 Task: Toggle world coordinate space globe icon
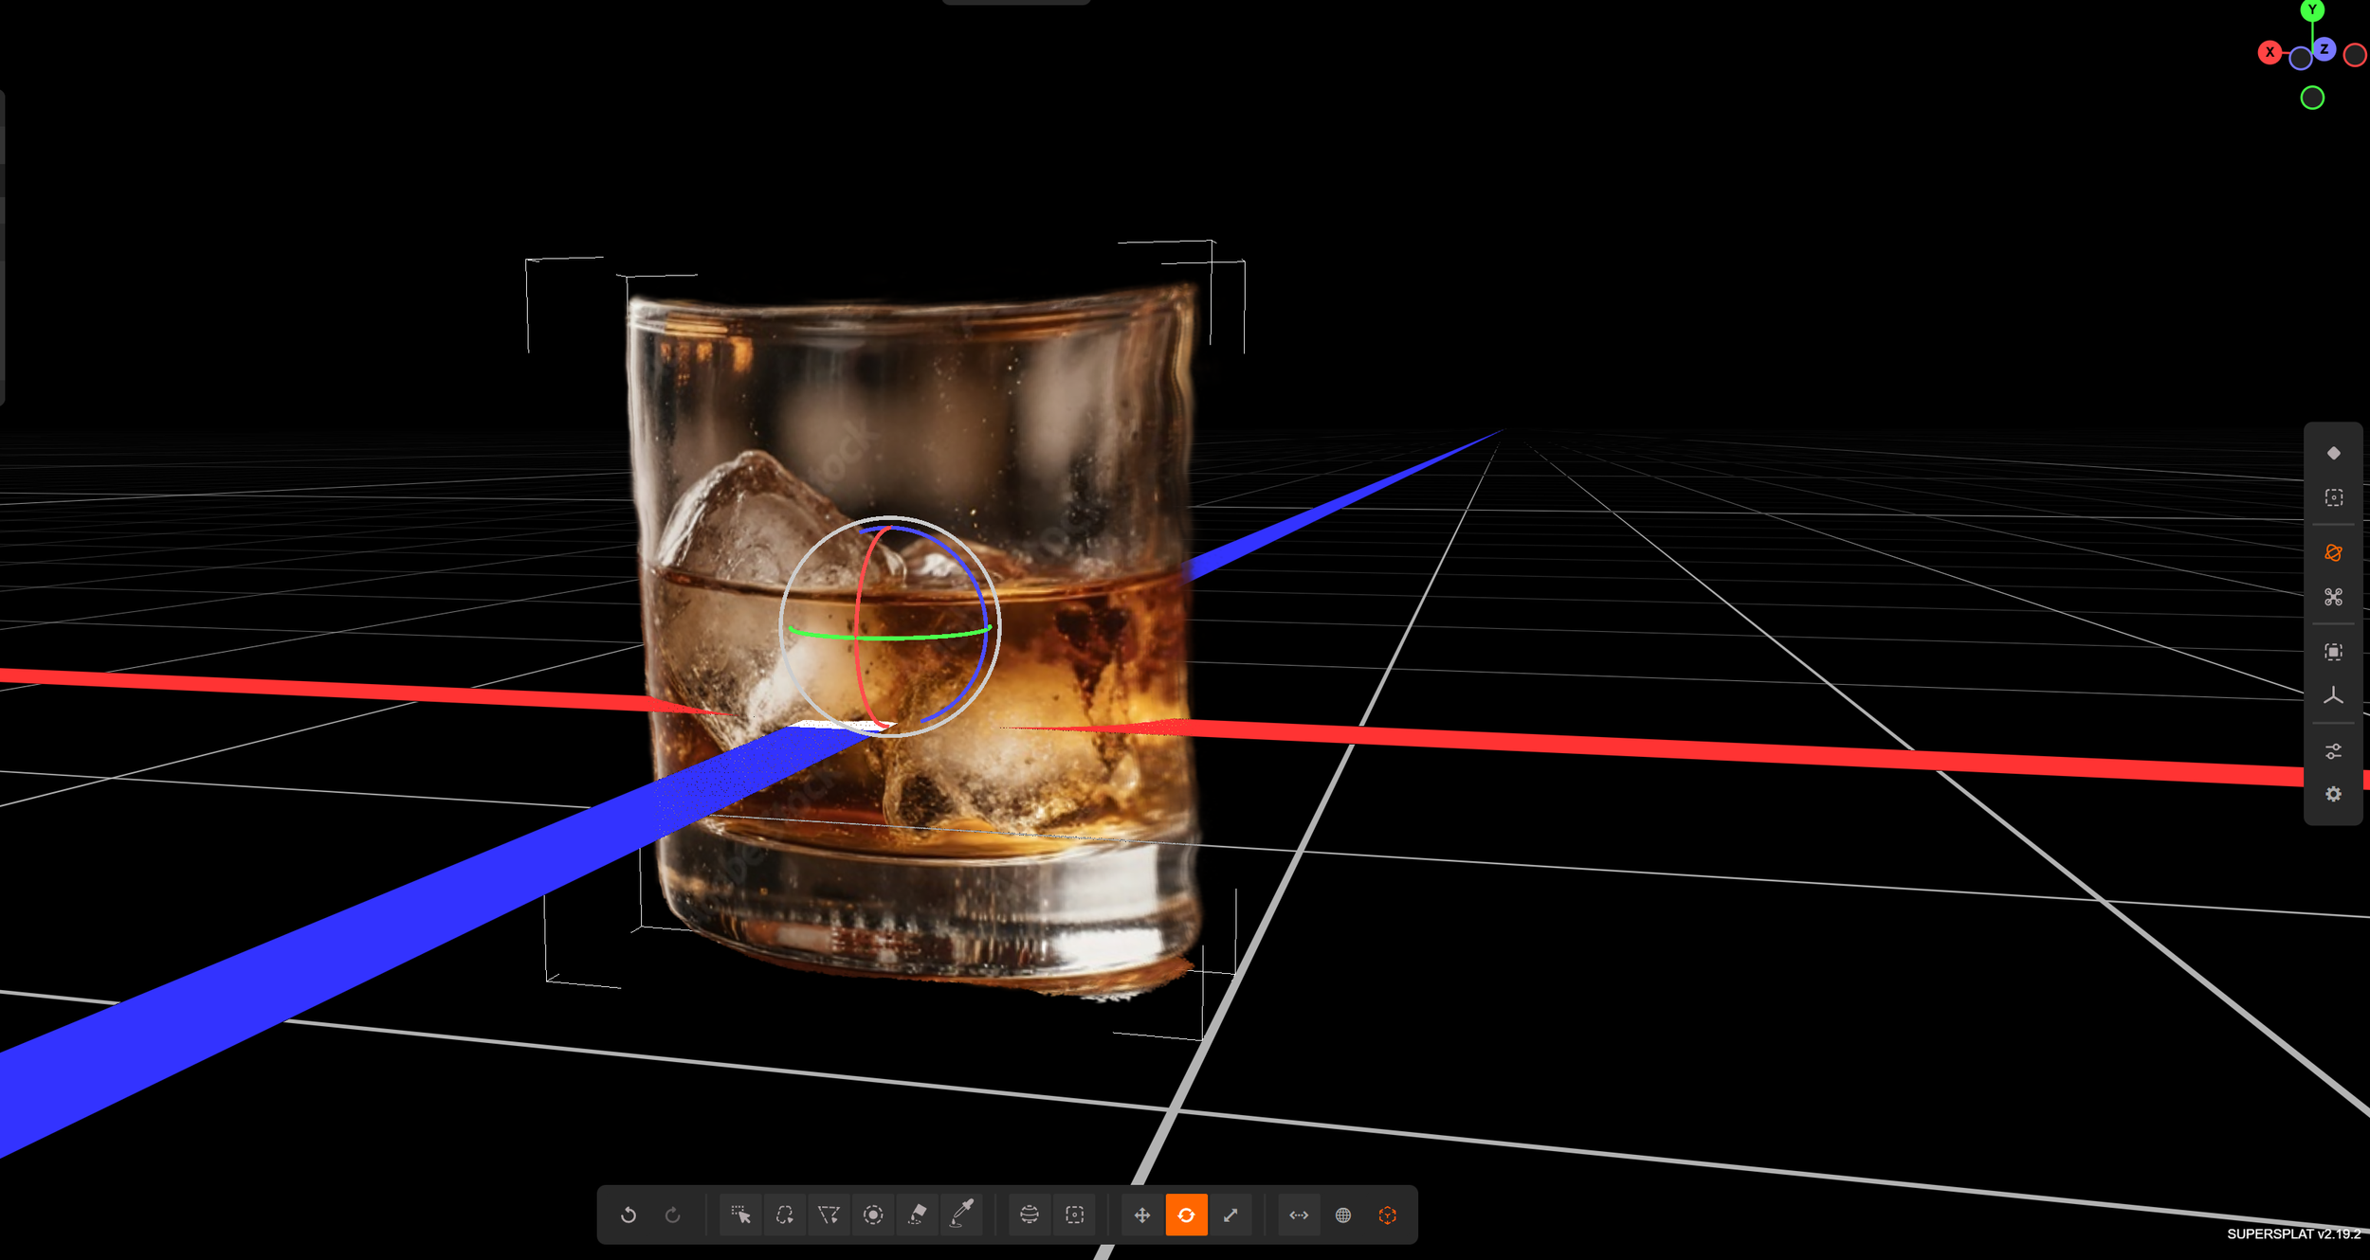click(x=1343, y=1215)
